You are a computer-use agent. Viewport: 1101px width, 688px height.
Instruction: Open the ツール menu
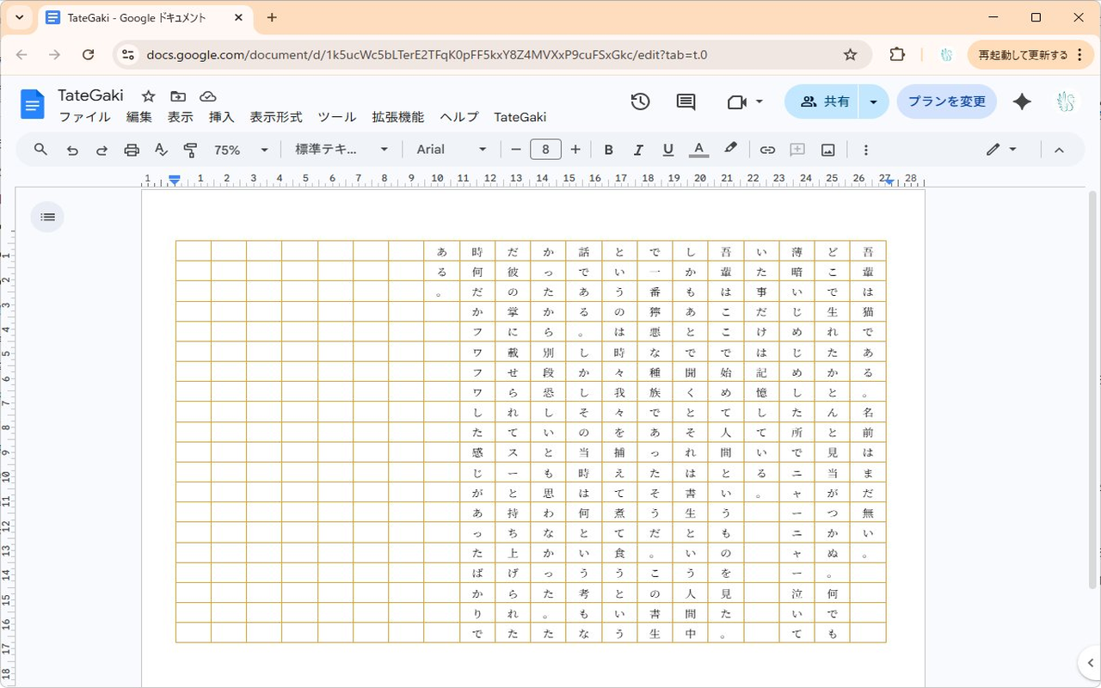tap(337, 117)
